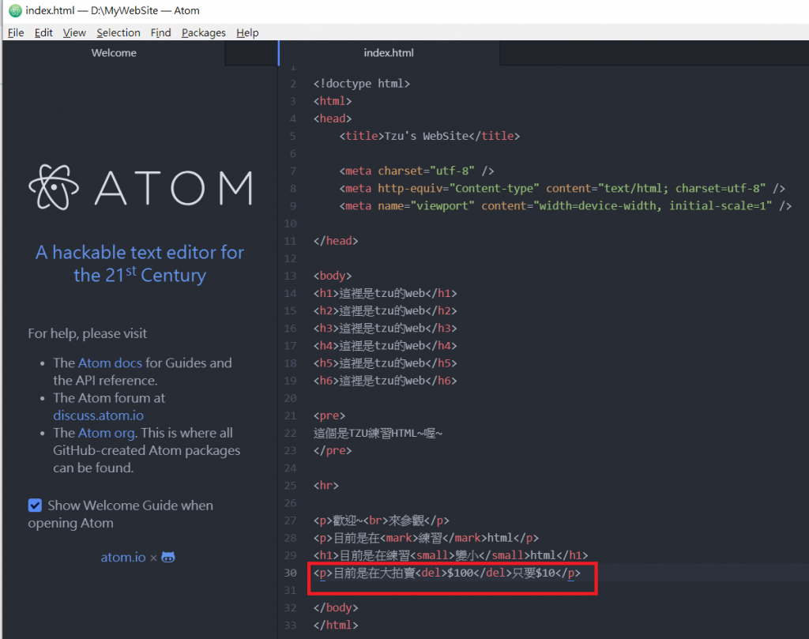This screenshot has height=639, width=809.
Task: Click the h3 這裡是tzu的web line
Action: 385,328
